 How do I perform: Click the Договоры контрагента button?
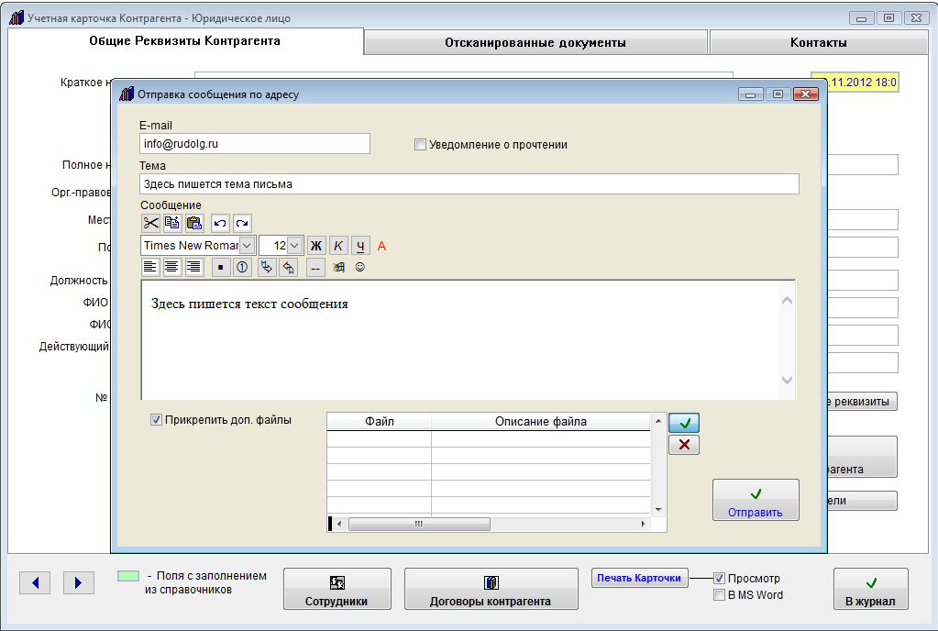[491, 590]
